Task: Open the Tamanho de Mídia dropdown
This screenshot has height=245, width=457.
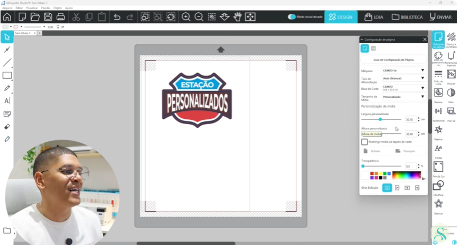Action: (403, 97)
